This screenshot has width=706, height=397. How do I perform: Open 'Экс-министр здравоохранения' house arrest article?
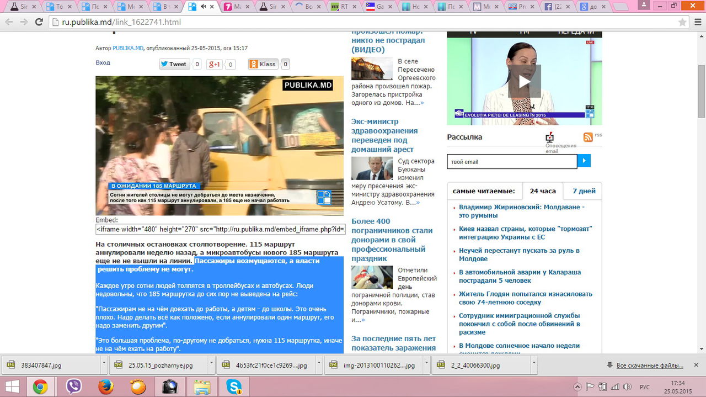pyautogui.click(x=384, y=135)
